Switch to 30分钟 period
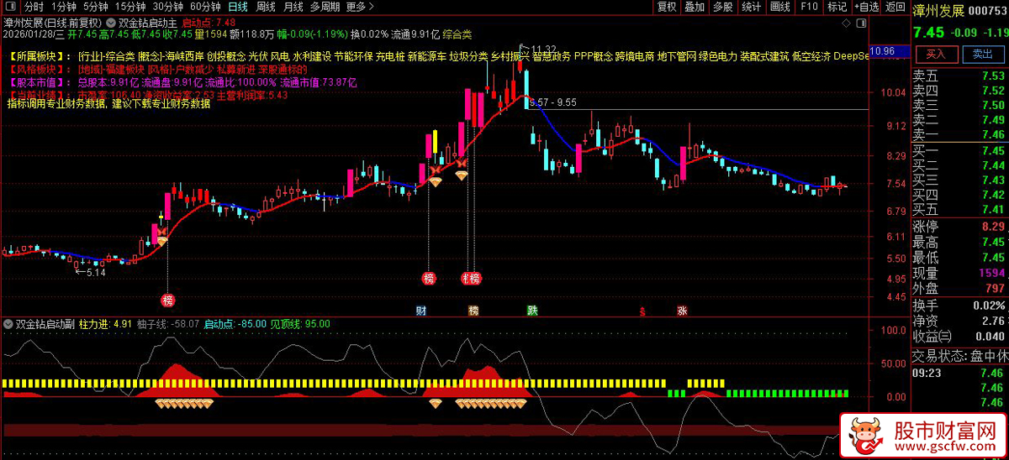The height and width of the screenshot is (460, 1009). [x=167, y=7]
